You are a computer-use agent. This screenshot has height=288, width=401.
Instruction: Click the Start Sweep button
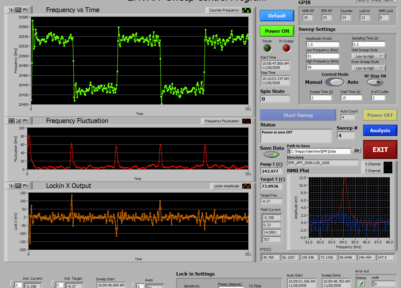tap(298, 115)
